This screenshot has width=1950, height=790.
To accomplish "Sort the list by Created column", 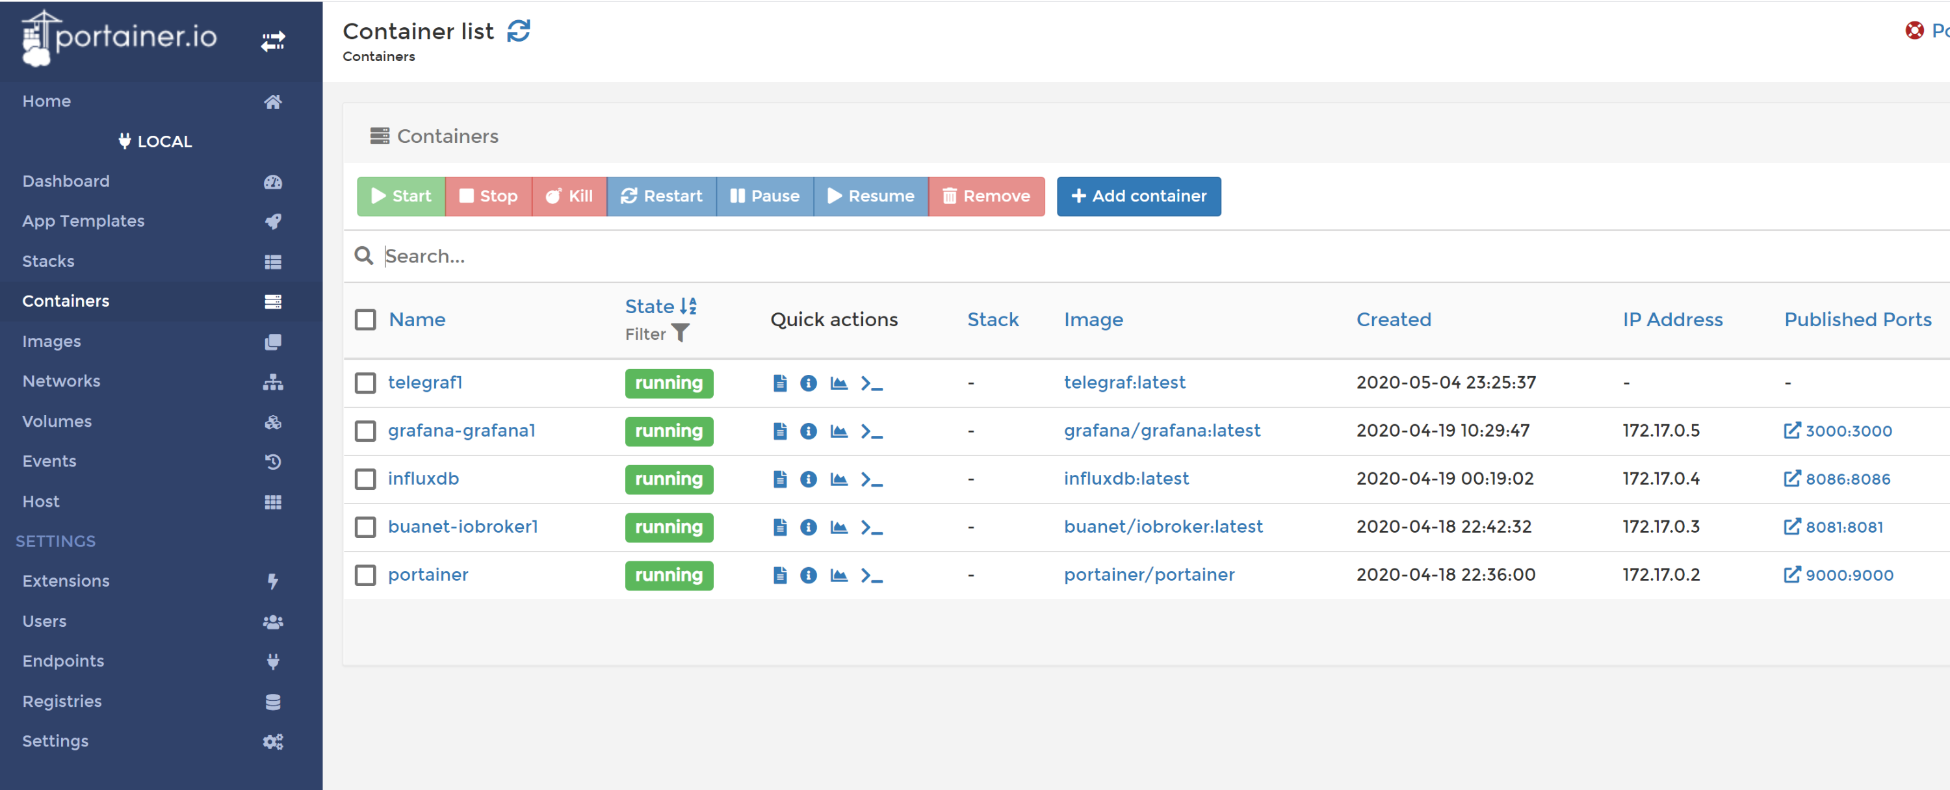I will point(1393,320).
